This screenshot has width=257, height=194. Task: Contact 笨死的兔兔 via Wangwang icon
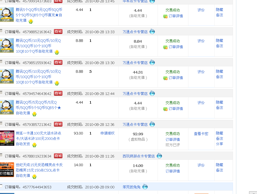(145, 187)
